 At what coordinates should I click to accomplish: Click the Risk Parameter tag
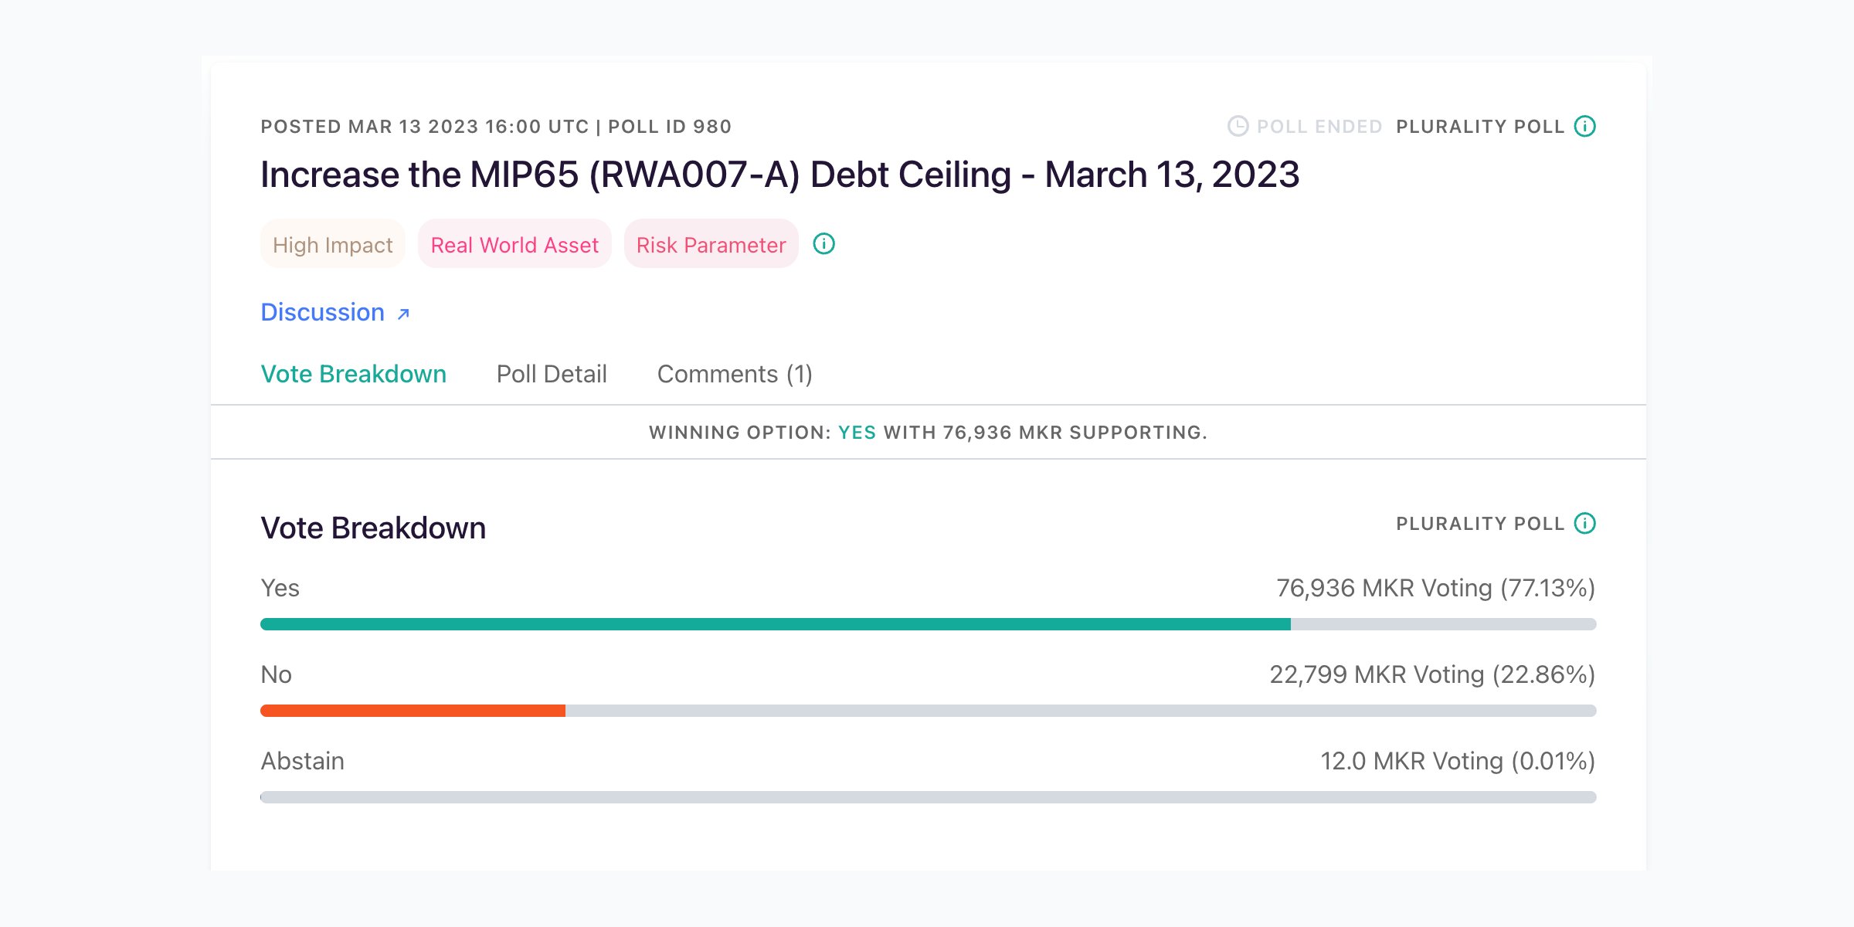click(x=711, y=245)
